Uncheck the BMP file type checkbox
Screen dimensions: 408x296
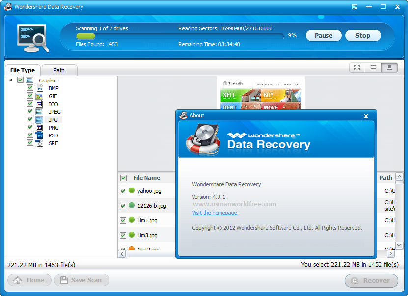click(x=30, y=88)
